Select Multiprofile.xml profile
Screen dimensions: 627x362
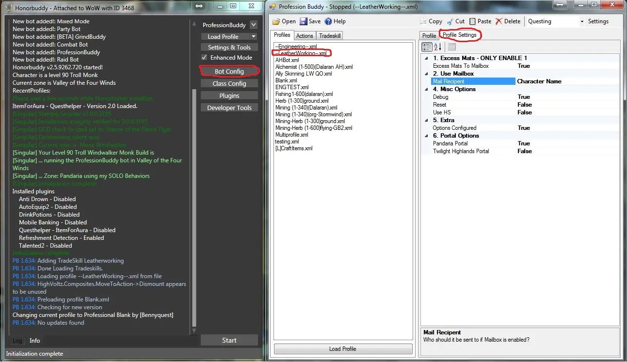click(x=291, y=135)
